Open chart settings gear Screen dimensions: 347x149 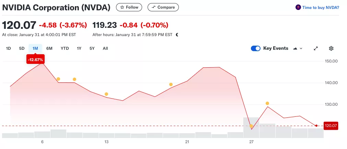point(331,48)
